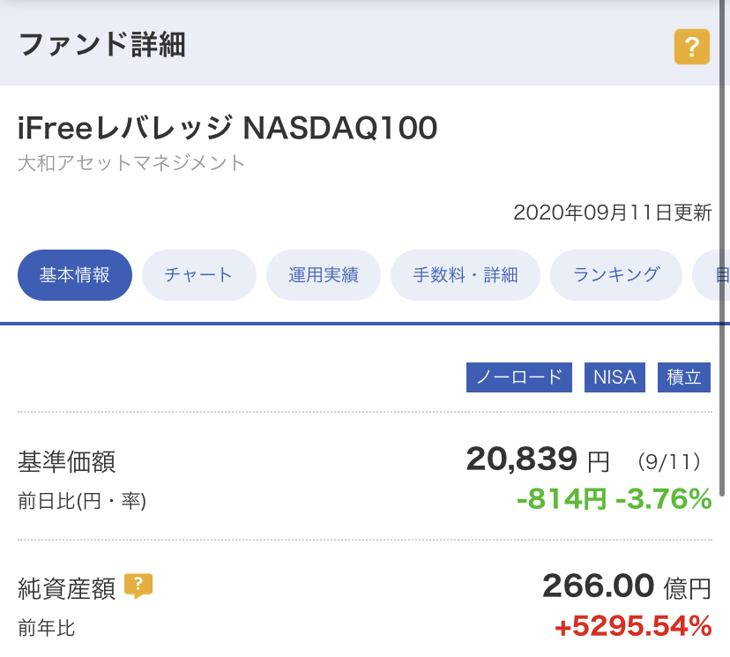This screenshot has height=657, width=730.
Task: Click the -814円 -3.76% daily change
Action: pyautogui.click(x=615, y=499)
